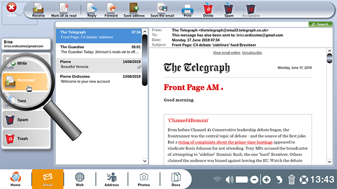Screen dimensions: 337x189
Task: Open The Guardian email
Action: [x=99, y=50]
